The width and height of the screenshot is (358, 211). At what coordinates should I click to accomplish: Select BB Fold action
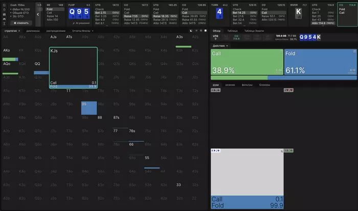coord(55,9)
